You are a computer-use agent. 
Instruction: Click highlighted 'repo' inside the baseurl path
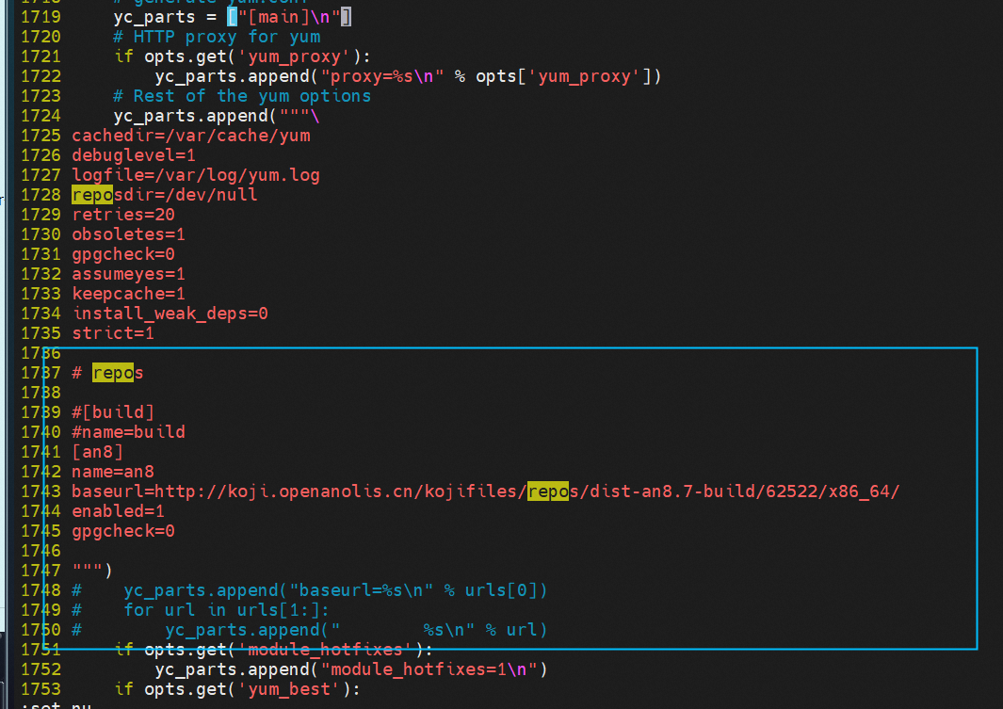(547, 491)
